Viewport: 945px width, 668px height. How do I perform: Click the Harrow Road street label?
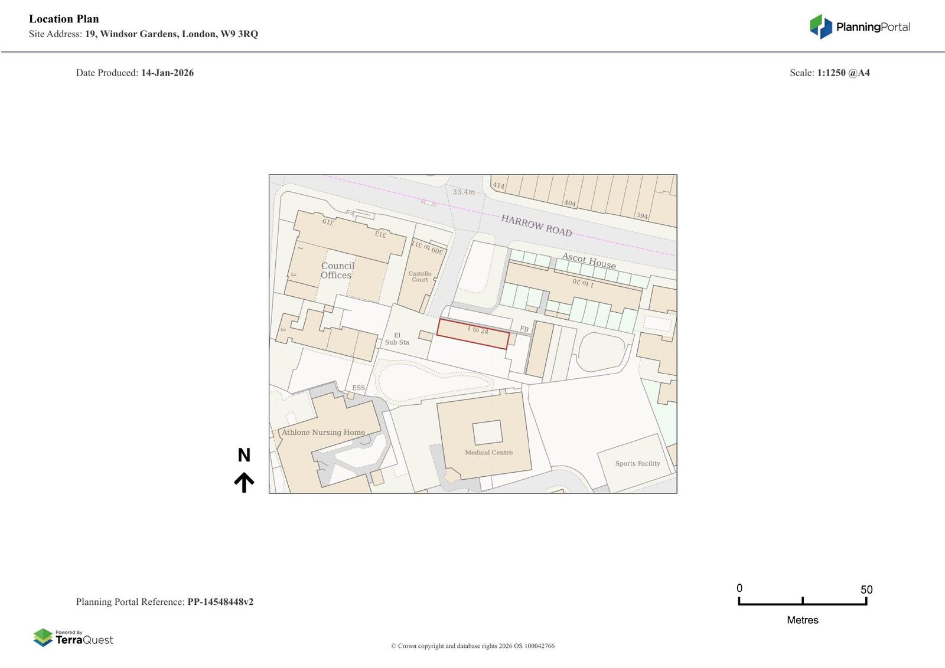point(536,225)
